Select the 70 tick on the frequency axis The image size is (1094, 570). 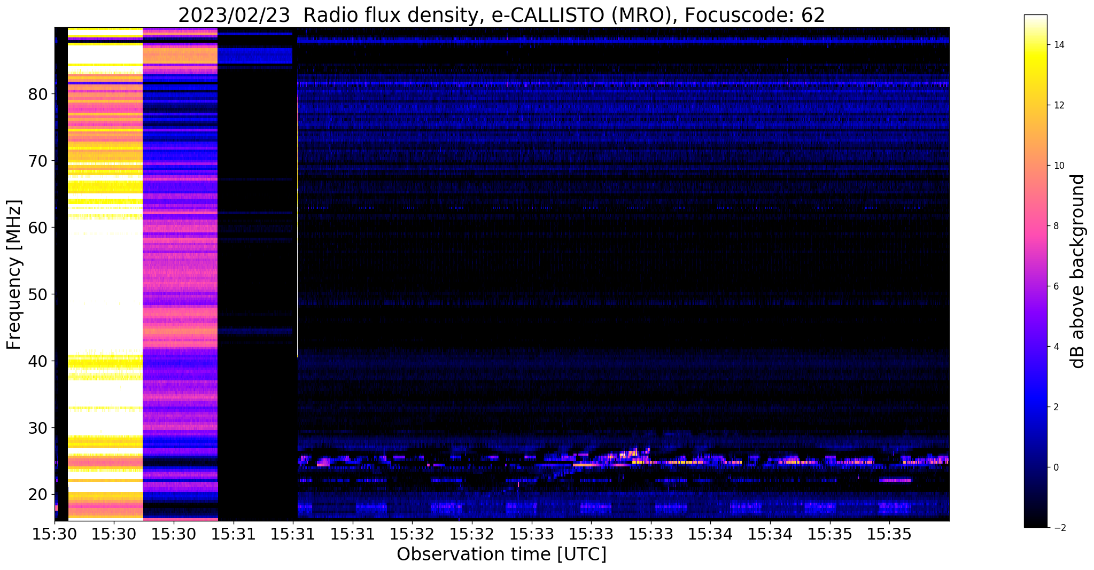pos(38,161)
